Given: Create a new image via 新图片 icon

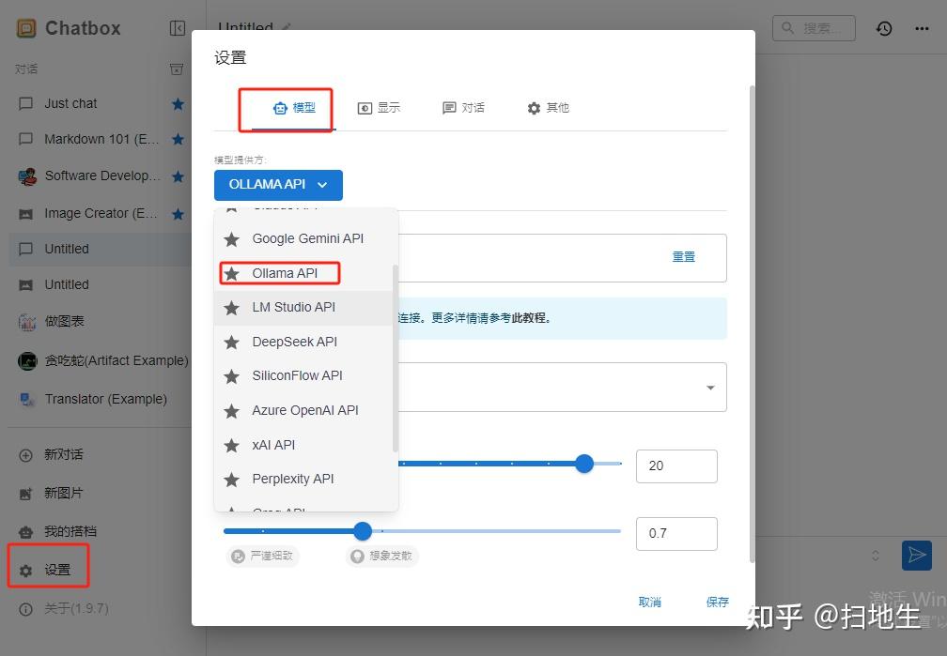Looking at the screenshot, I should click(x=25, y=493).
